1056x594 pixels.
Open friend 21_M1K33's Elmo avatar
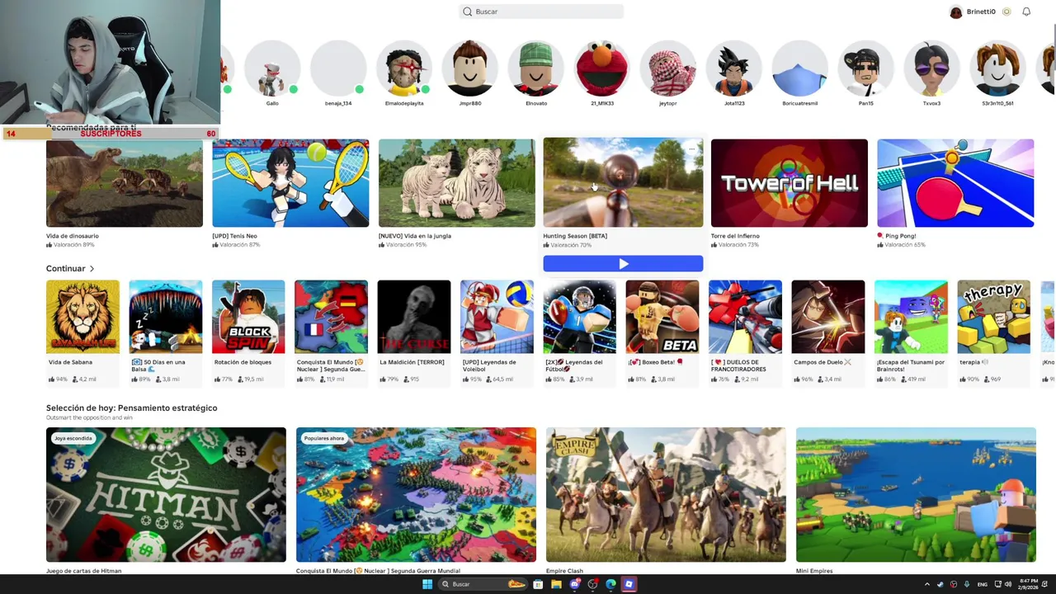pyautogui.click(x=602, y=68)
